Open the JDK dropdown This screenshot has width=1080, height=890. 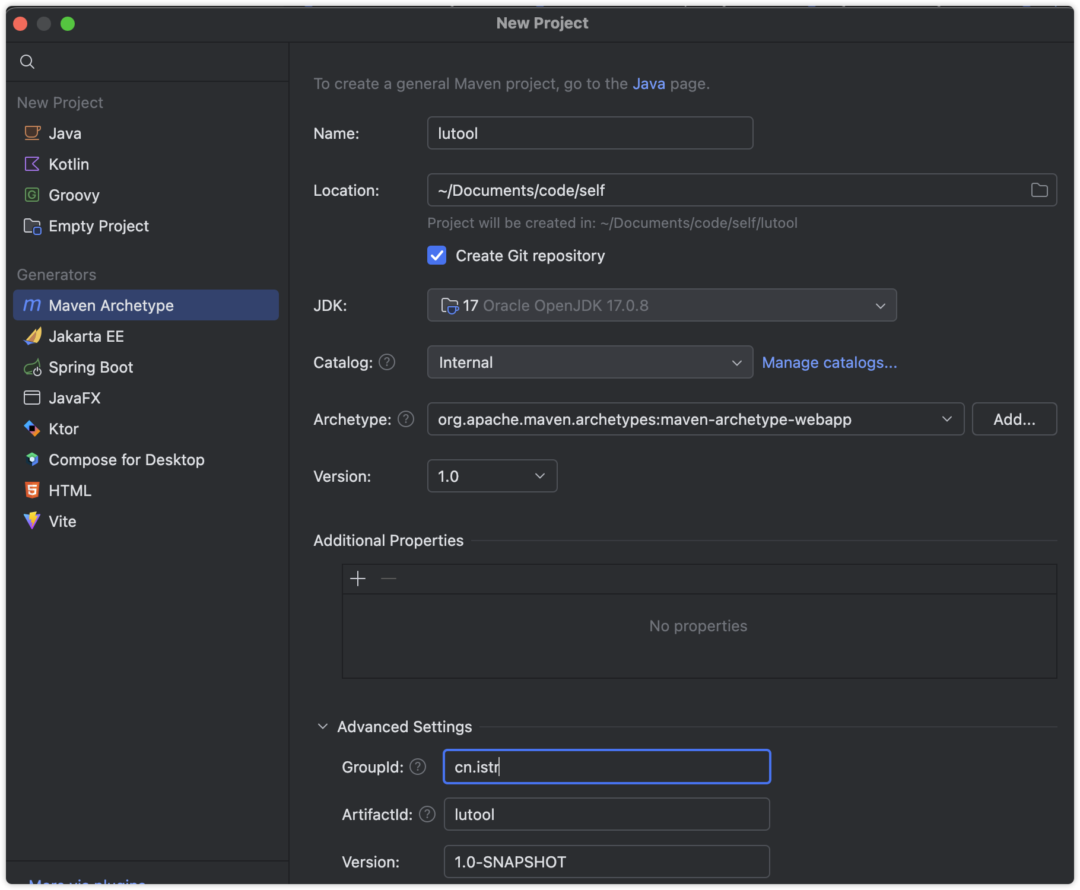[662, 306]
